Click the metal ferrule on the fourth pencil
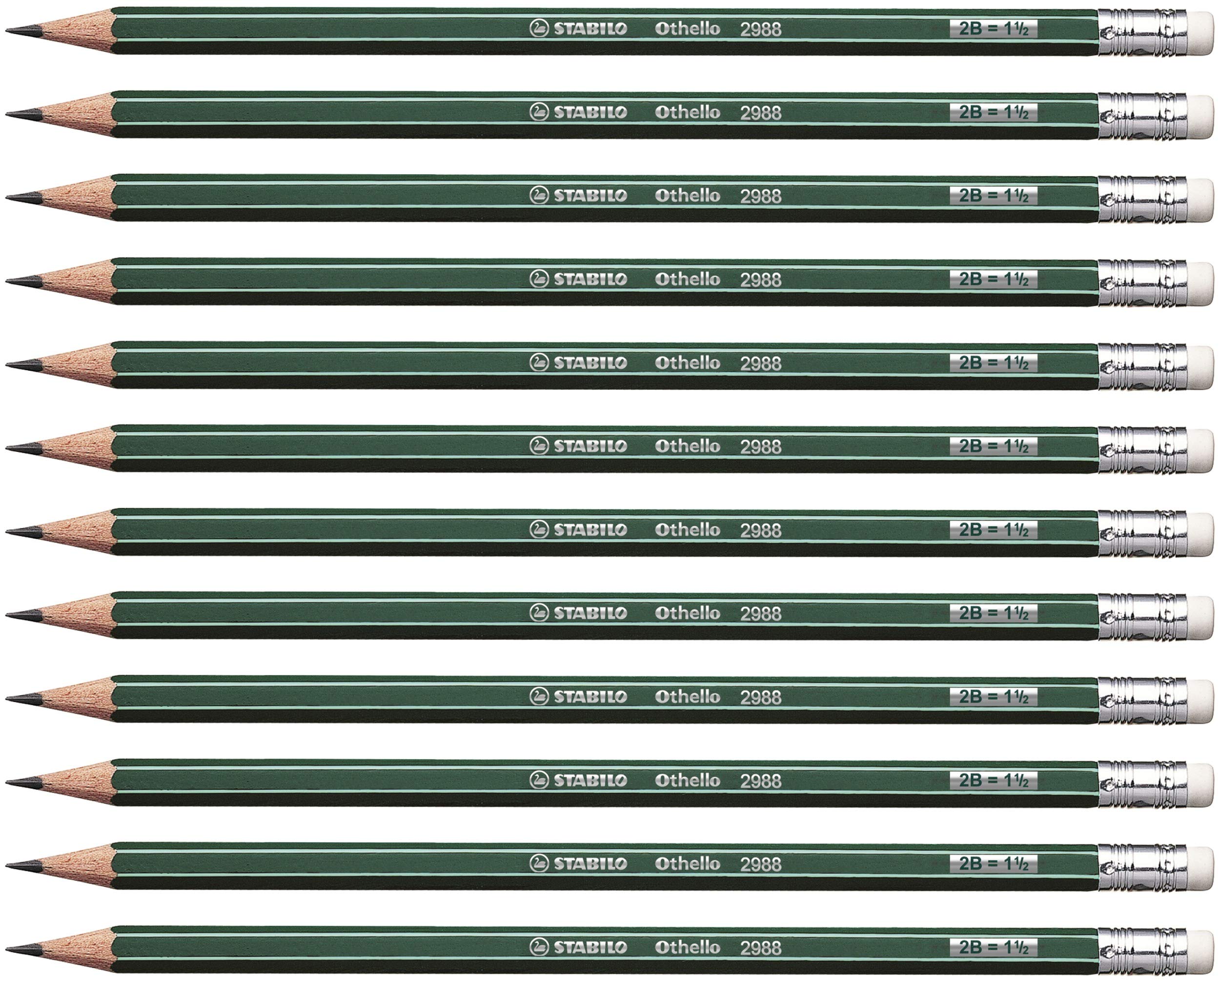Image resolution: width=1220 pixels, height=982 pixels. [x=1142, y=283]
